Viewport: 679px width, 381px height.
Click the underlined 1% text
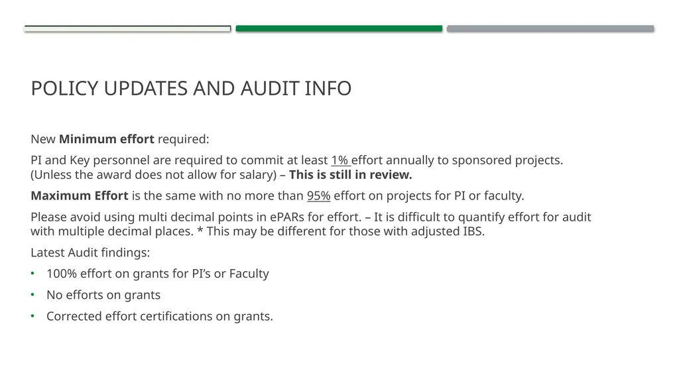point(341,160)
